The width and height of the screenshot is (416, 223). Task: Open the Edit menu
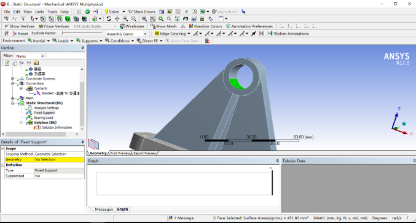(x=17, y=12)
